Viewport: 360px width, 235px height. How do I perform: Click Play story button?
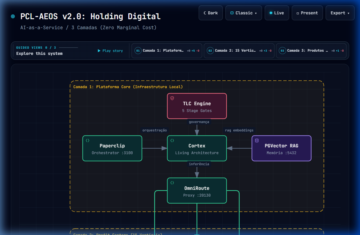pos(110,51)
